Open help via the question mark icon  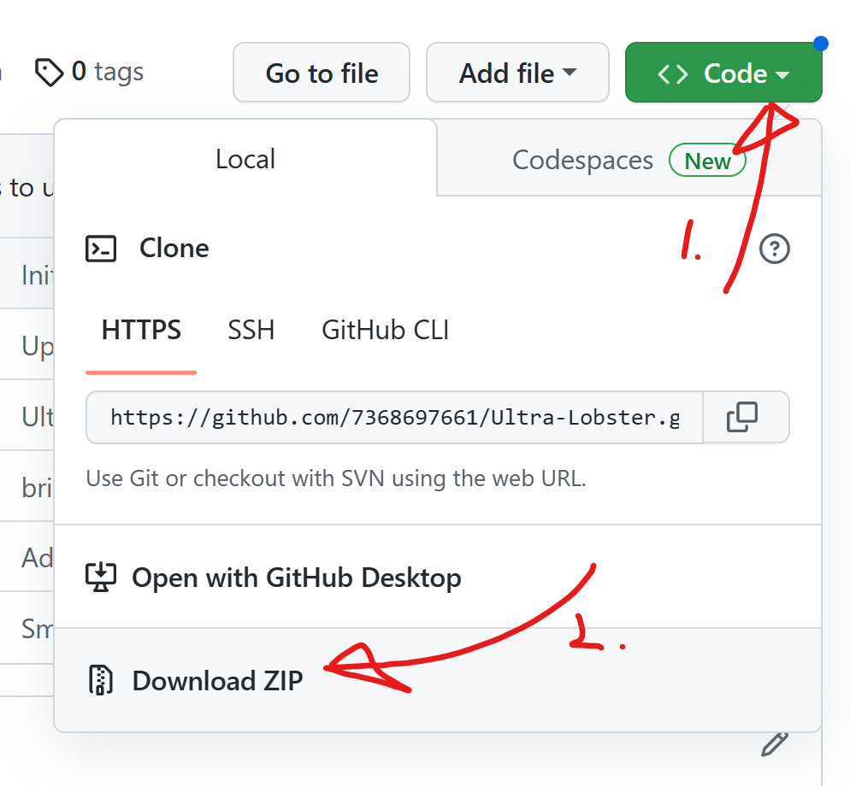tap(774, 249)
